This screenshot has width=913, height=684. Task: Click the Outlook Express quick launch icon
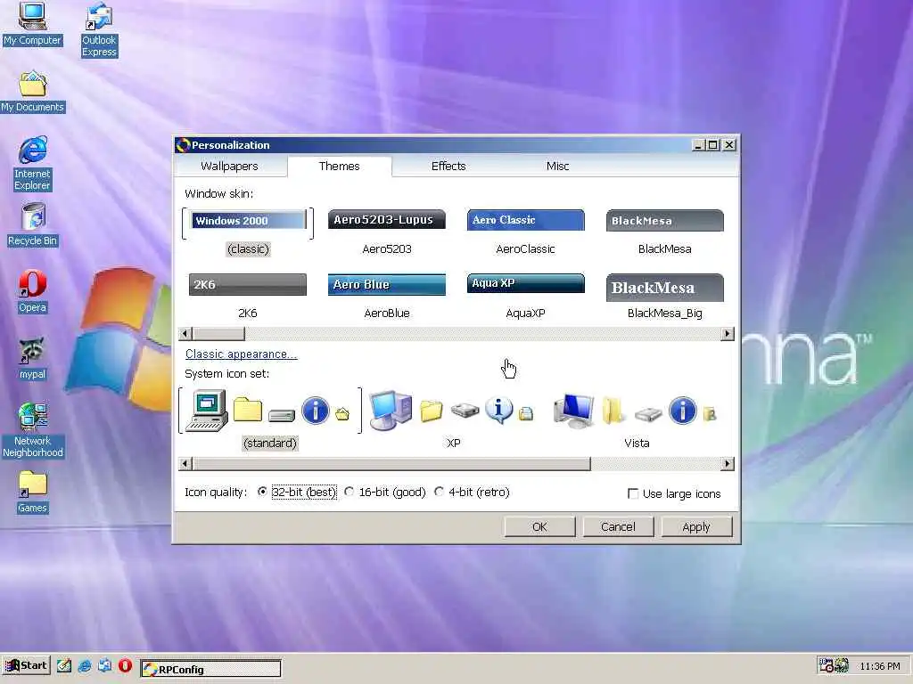tap(105, 665)
